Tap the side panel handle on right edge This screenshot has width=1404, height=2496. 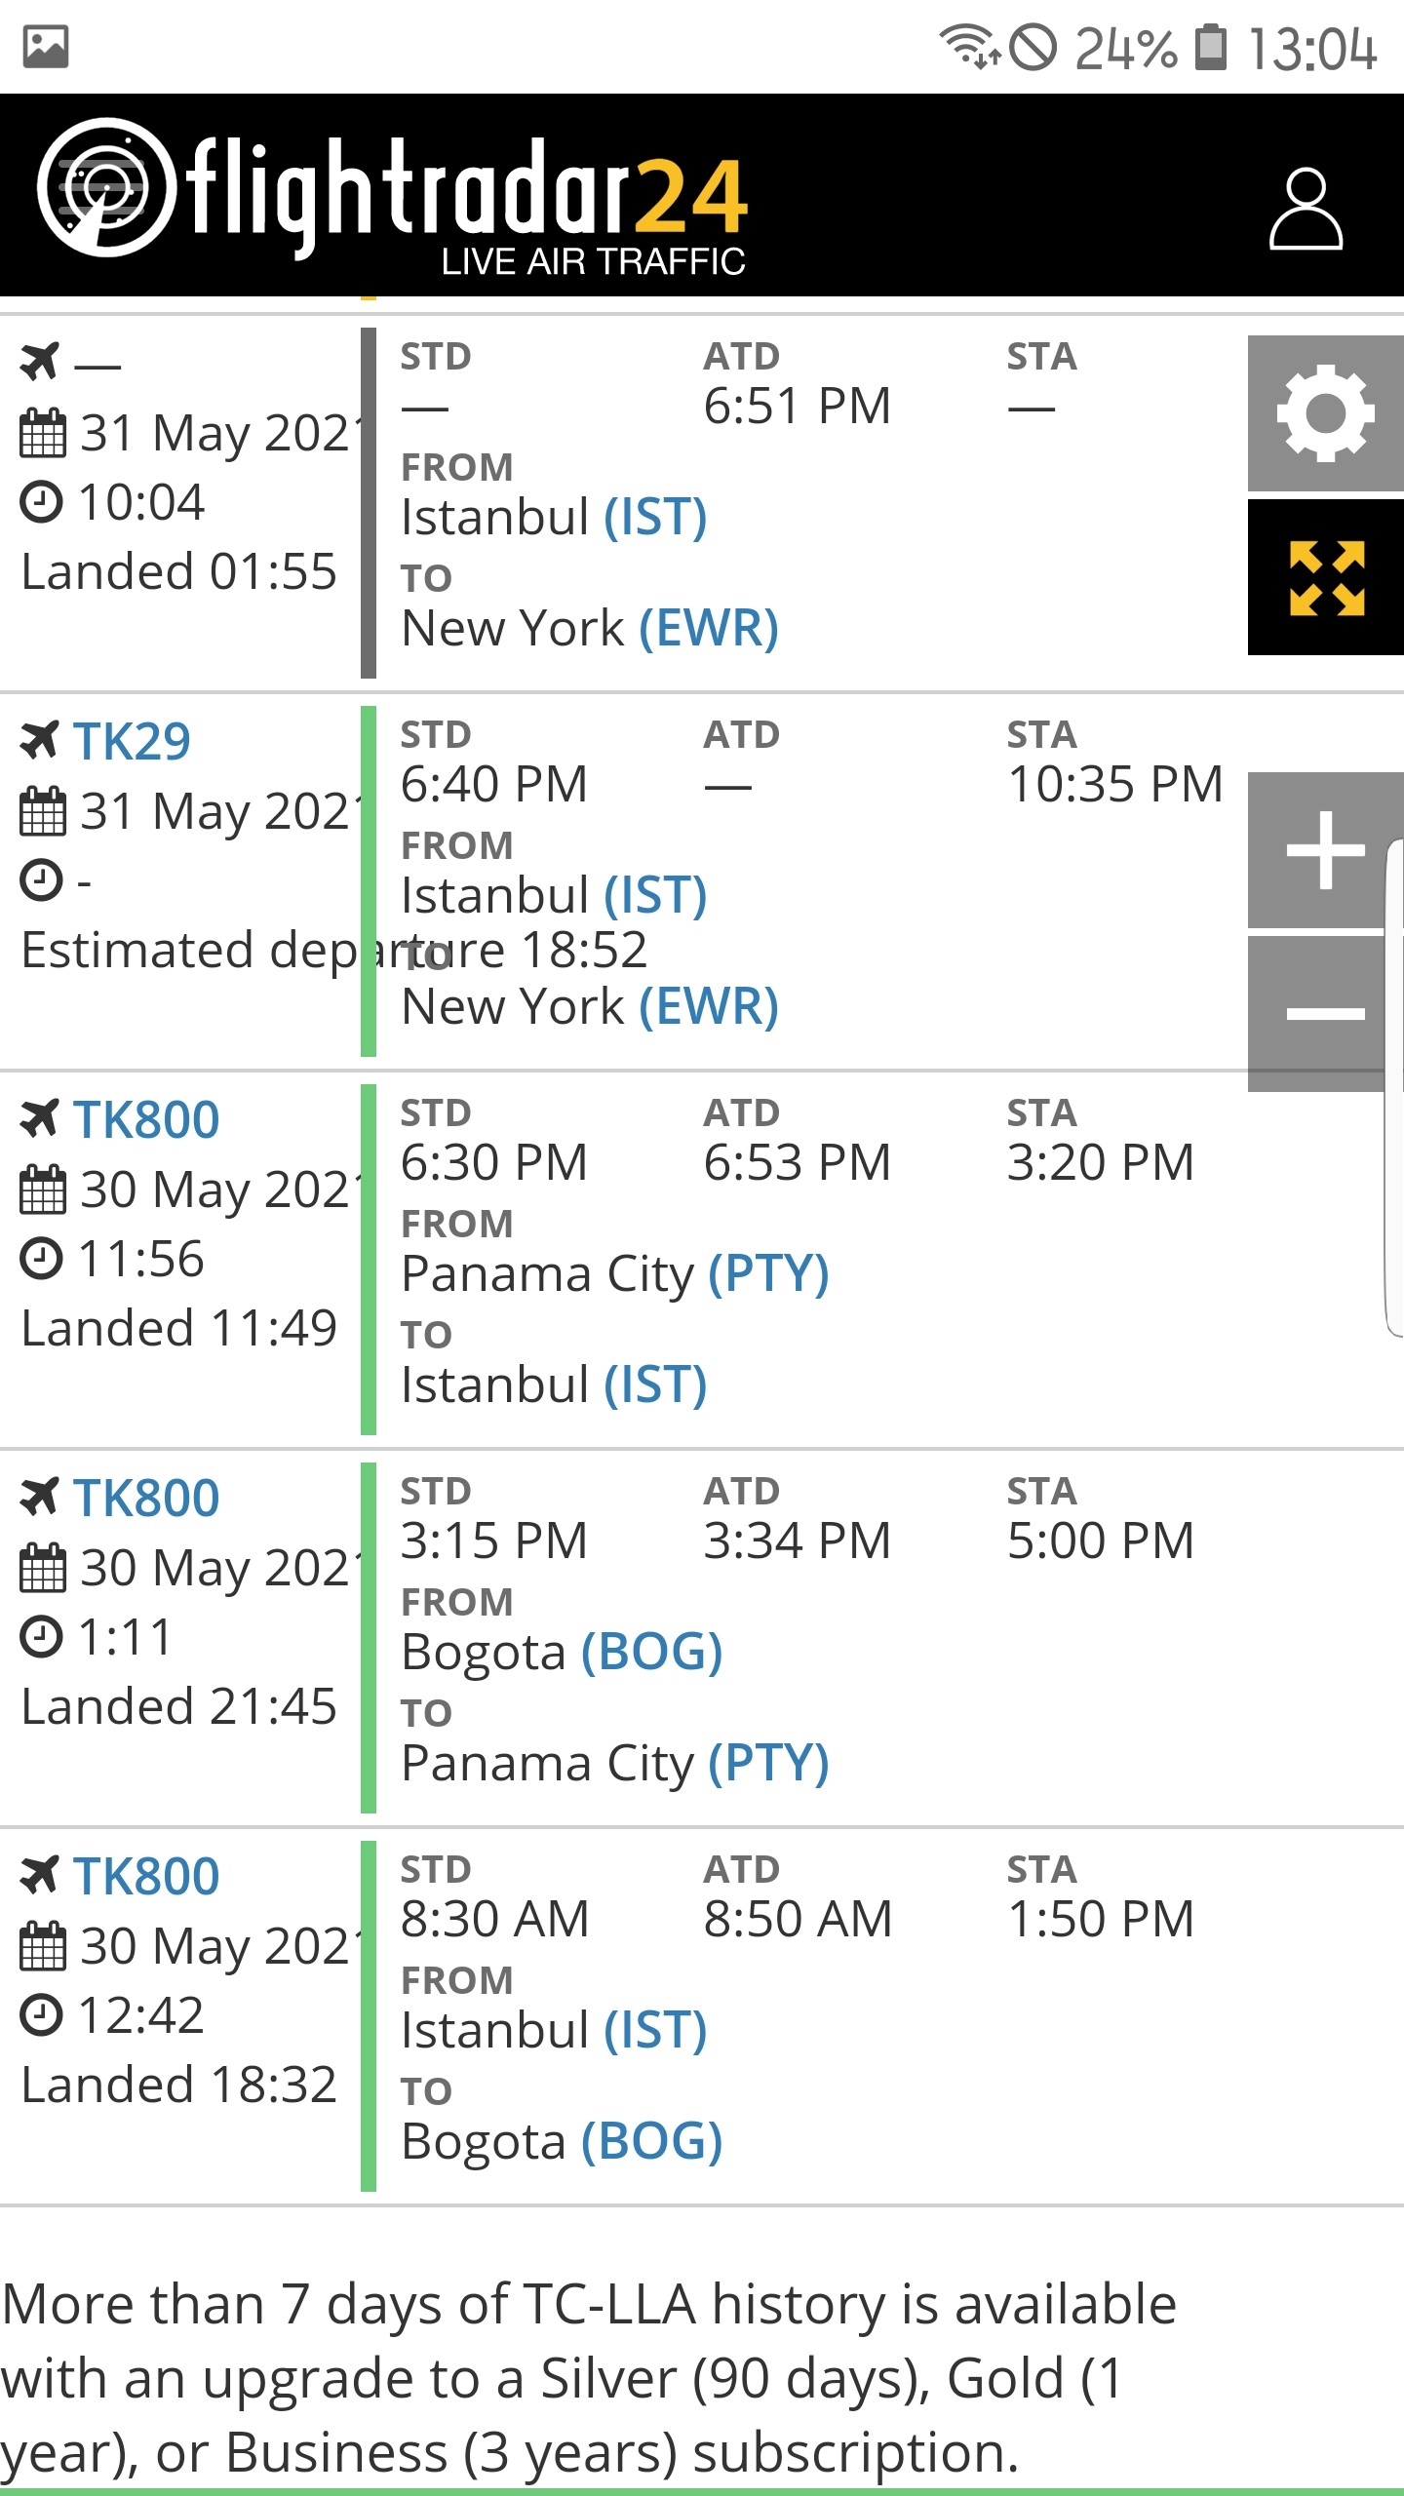coord(1394,1087)
